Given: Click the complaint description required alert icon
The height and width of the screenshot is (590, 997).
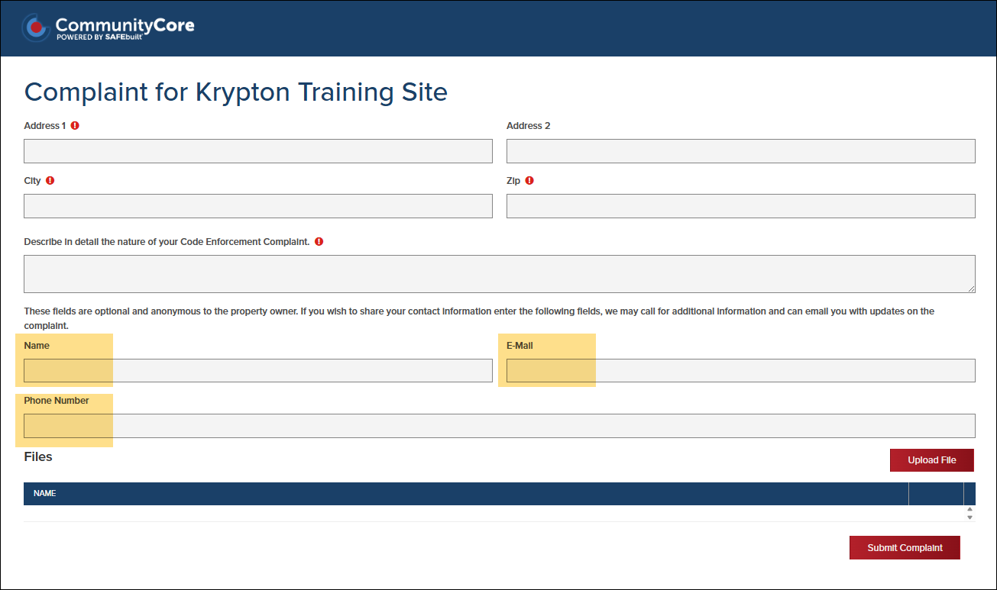Looking at the screenshot, I should pos(319,241).
